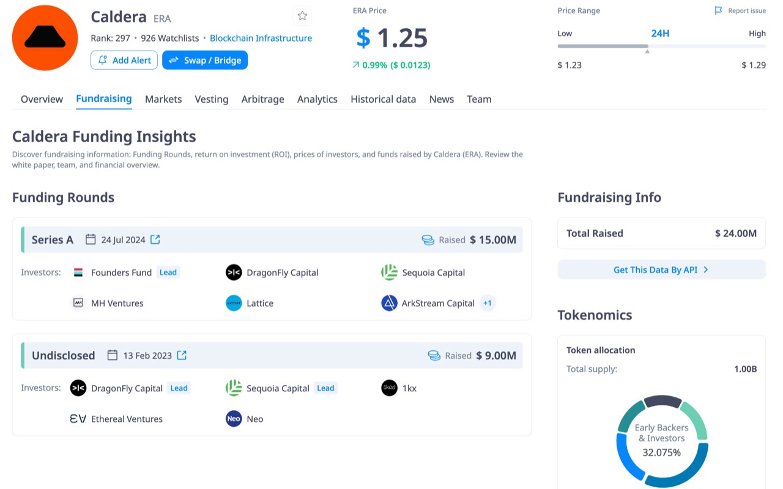The width and height of the screenshot is (783, 489).
Task: Open Founders Fund investor link
Action: [121, 273]
